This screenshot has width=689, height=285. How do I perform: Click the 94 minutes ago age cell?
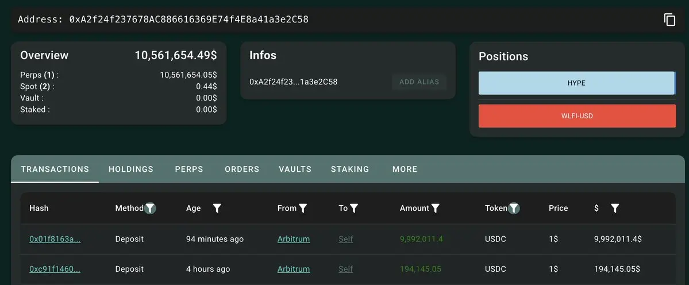pos(215,239)
